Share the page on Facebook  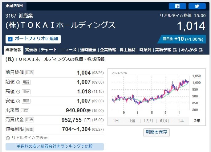177,6
